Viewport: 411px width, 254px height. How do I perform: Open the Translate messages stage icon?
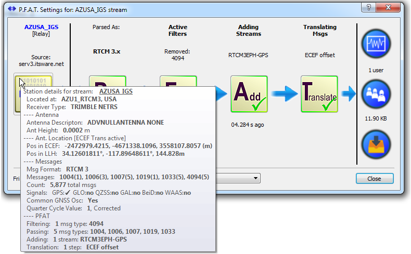coord(319,94)
